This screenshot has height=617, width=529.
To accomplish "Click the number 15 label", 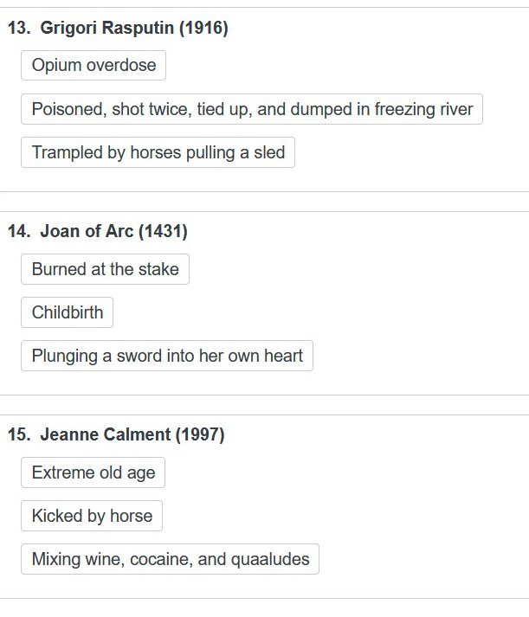I will (19, 434).
